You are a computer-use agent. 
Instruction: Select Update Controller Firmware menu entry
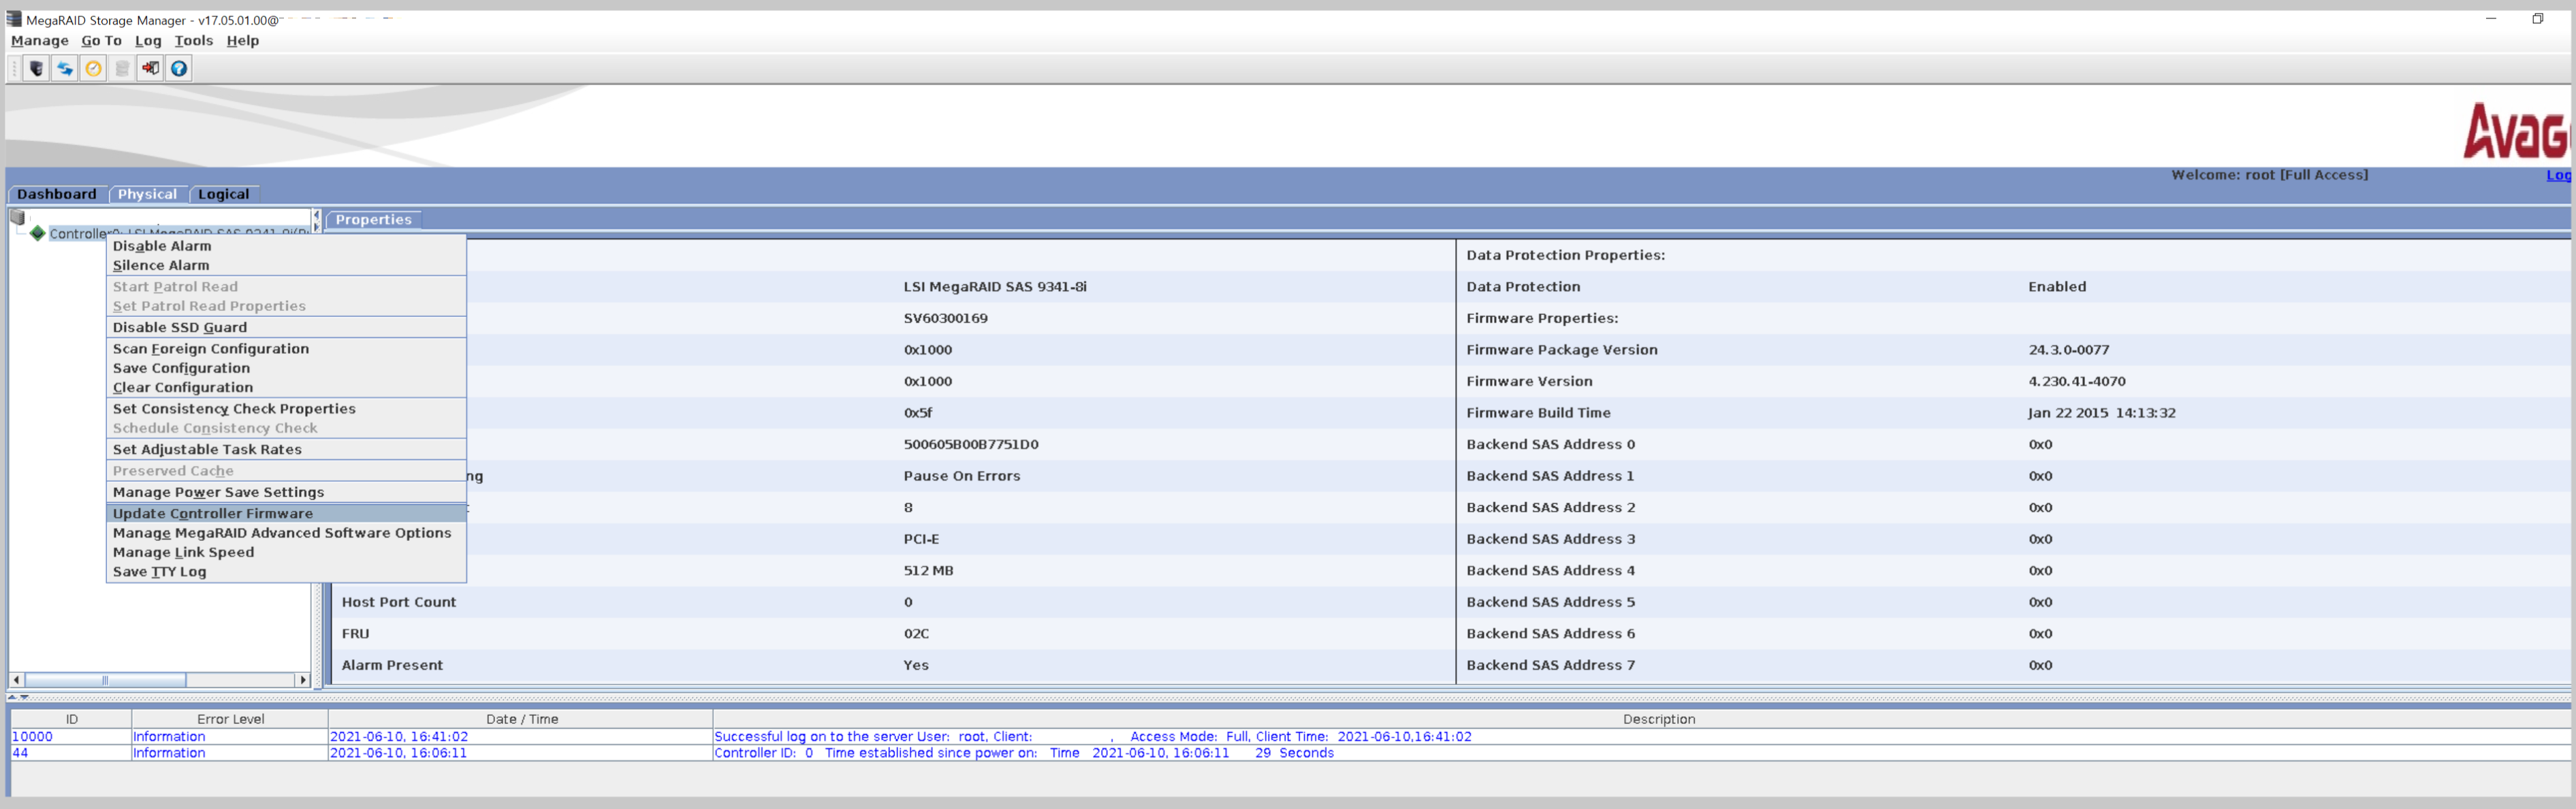(212, 514)
